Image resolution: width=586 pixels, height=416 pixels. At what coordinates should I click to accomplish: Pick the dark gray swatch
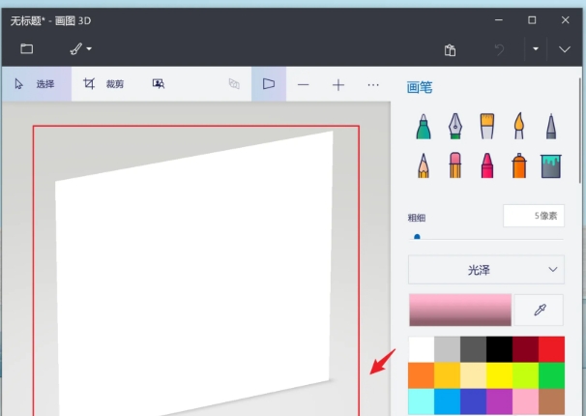(x=474, y=349)
